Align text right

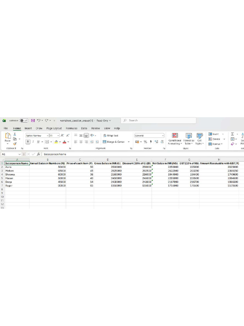click(x=86, y=142)
